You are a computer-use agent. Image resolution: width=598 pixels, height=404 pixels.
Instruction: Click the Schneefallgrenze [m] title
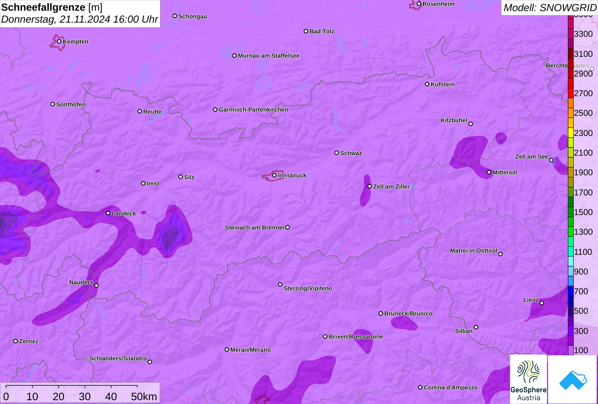[x=52, y=7]
